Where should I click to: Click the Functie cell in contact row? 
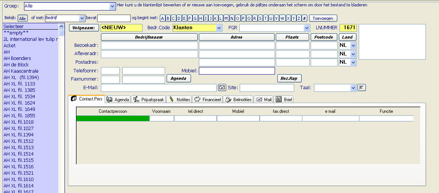386,118
